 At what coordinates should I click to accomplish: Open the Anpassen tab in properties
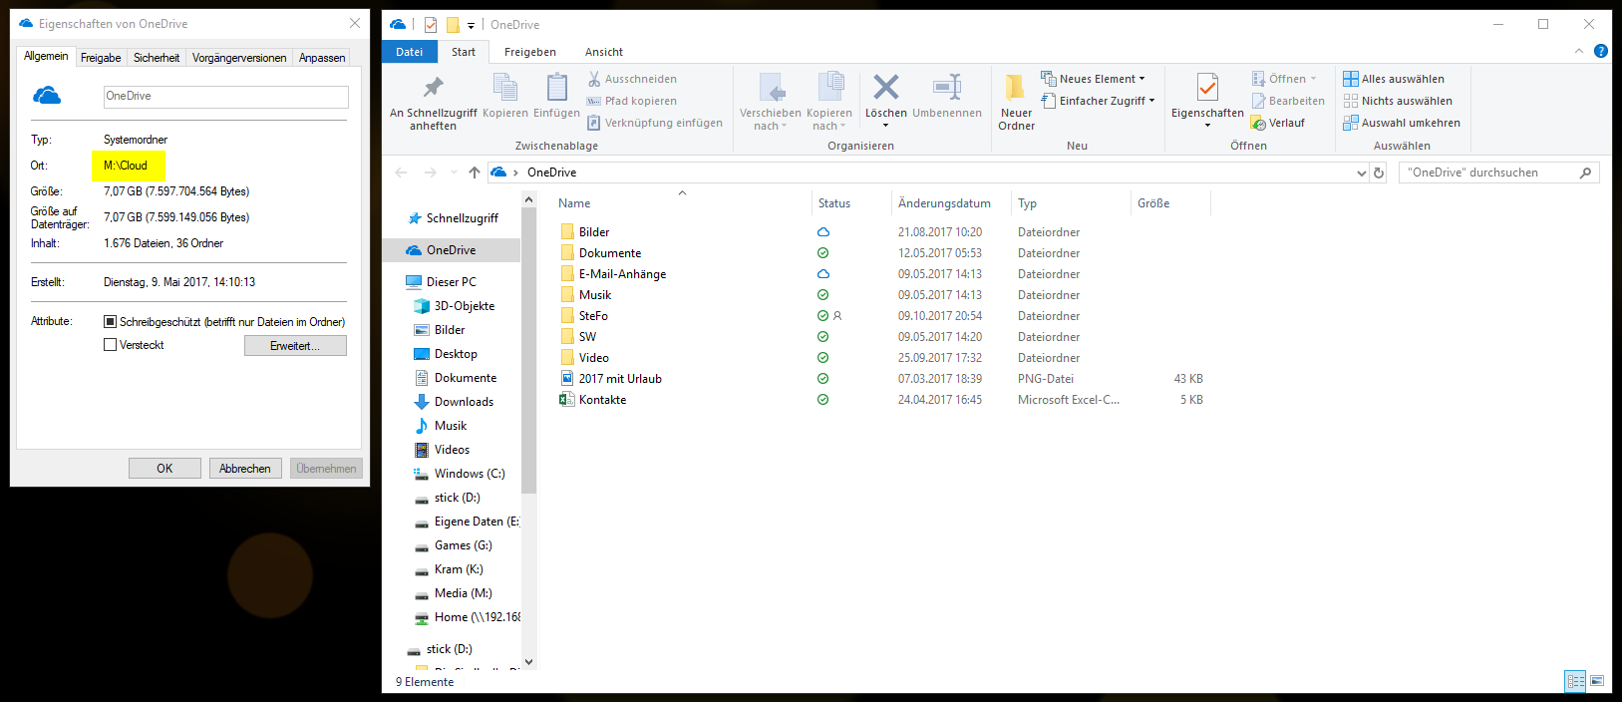[x=322, y=58]
